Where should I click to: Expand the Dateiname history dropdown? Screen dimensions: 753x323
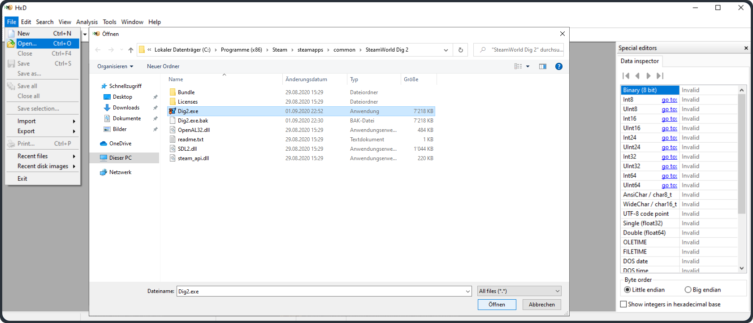click(468, 292)
